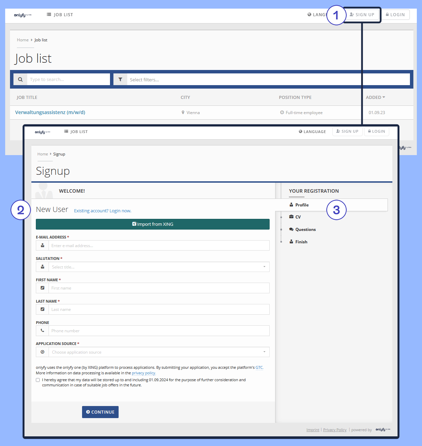
Task: Toggle the ADDED column sort arrow
Action: [x=383, y=97]
